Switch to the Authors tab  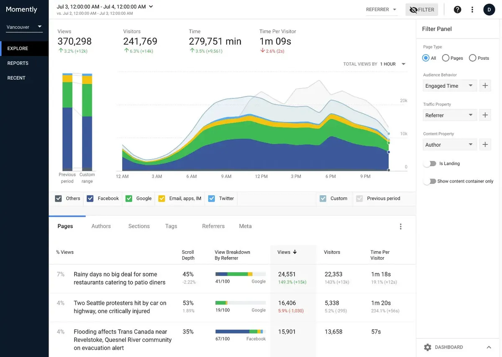(101, 226)
